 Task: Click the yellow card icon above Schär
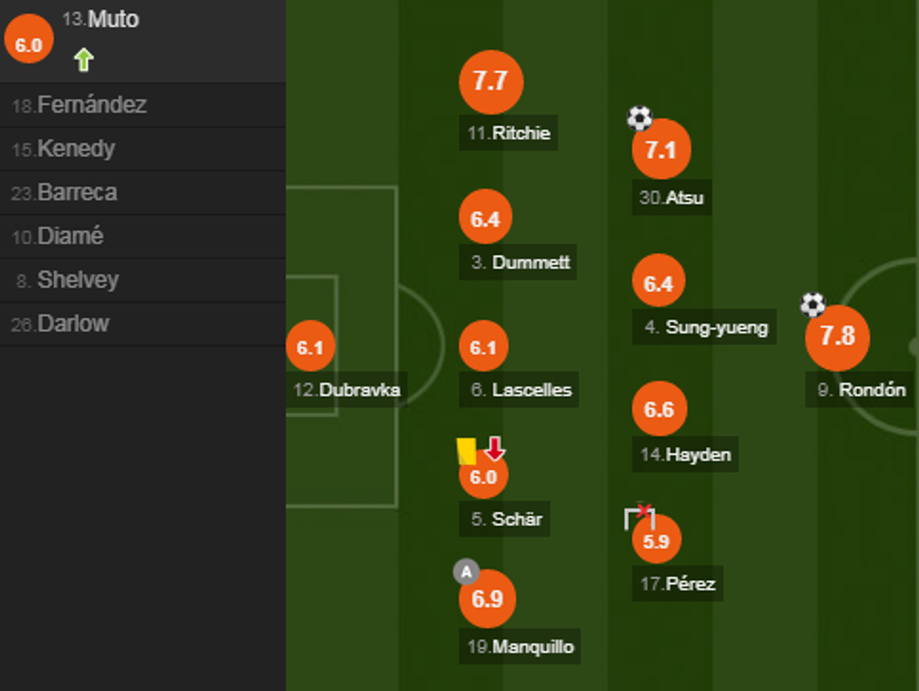(466, 450)
